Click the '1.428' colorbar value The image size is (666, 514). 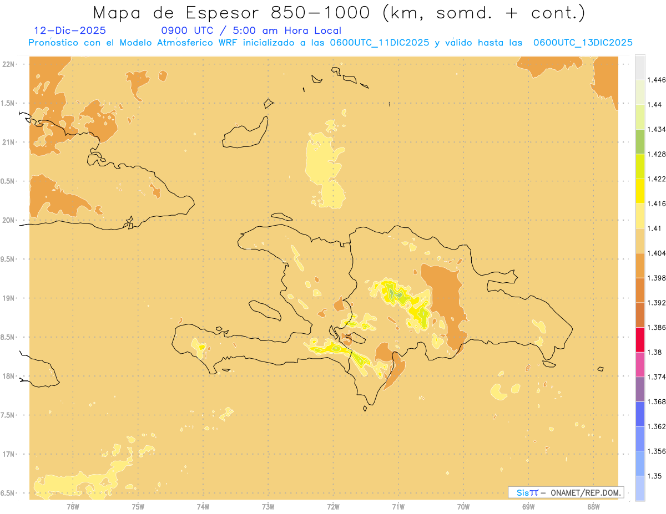(656, 154)
